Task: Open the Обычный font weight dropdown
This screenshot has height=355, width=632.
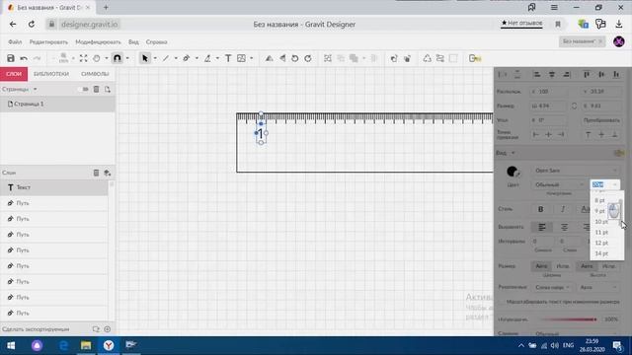Action: [559, 184]
